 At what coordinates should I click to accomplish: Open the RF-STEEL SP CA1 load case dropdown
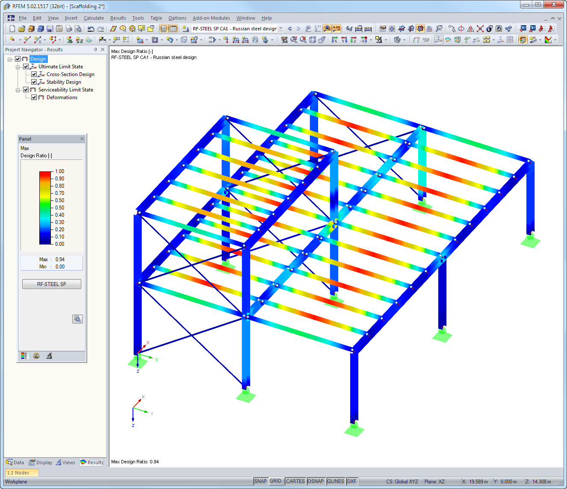[281, 29]
